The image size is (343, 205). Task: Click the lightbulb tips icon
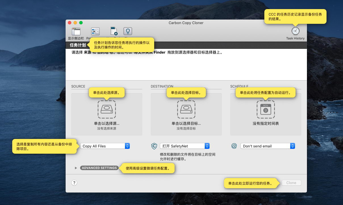click(127, 31)
